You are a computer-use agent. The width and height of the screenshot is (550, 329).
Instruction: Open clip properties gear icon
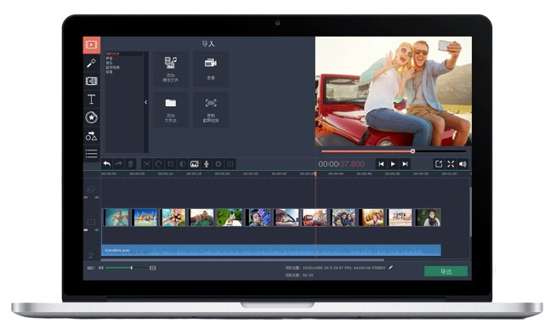(218, 164)
